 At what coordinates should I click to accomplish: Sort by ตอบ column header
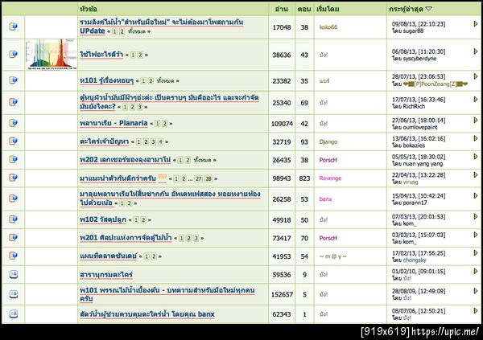tap(304, 9)
